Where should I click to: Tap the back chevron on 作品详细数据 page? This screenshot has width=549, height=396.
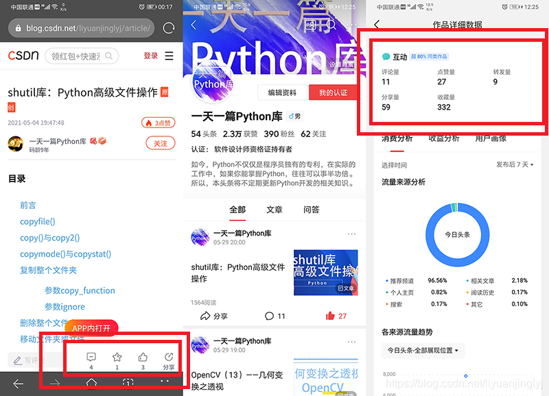pyautogui.click(x=377, y=25)
